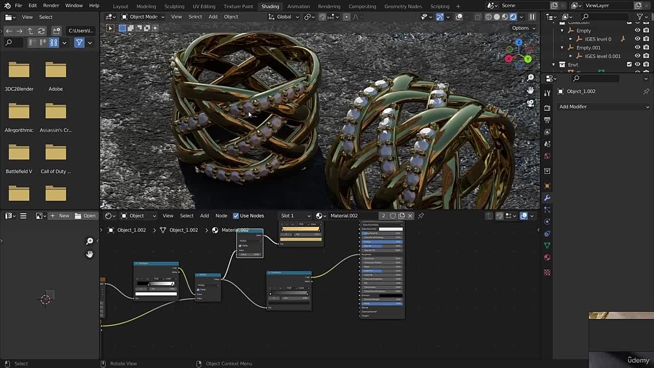
Task: Switch to wireframe viewport shading
Action: pos(488,17)
